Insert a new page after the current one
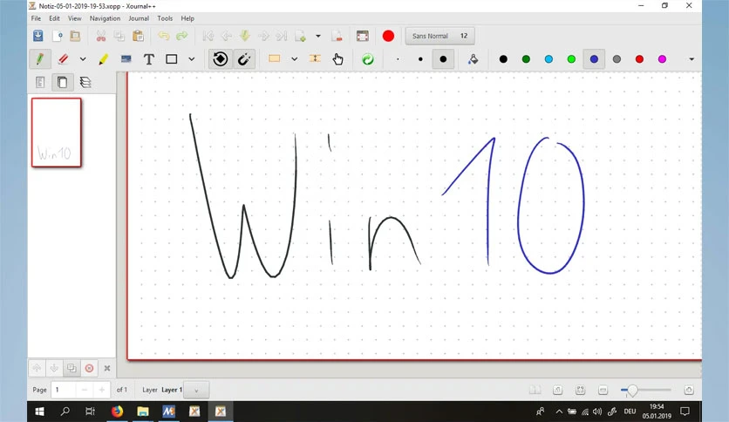The width and height of the screenshot is (729, 422). [300, 36]
